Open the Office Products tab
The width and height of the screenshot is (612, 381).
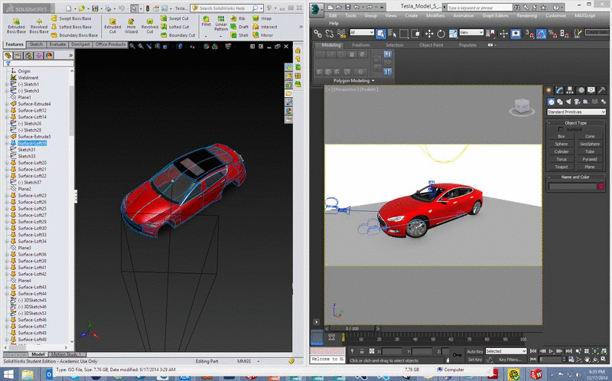click(110, 44)
